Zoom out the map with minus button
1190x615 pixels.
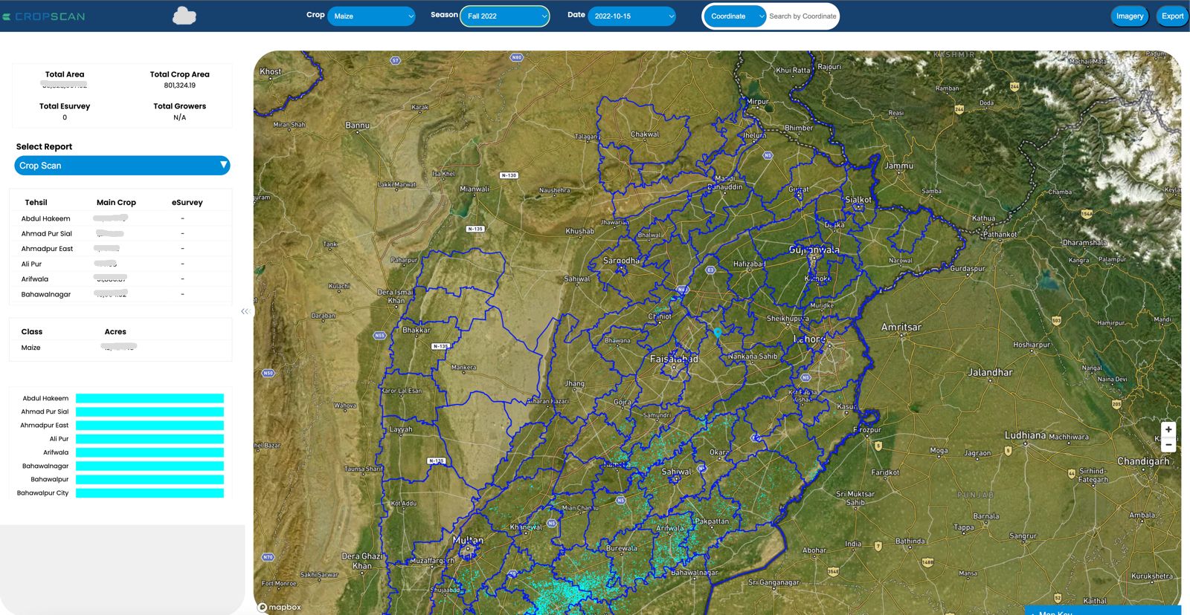[1168, 445]
